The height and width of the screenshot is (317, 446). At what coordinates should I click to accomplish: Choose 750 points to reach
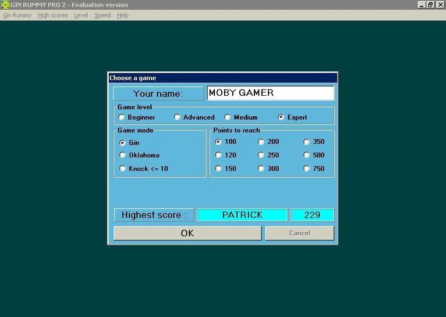(x=307, y=169)
